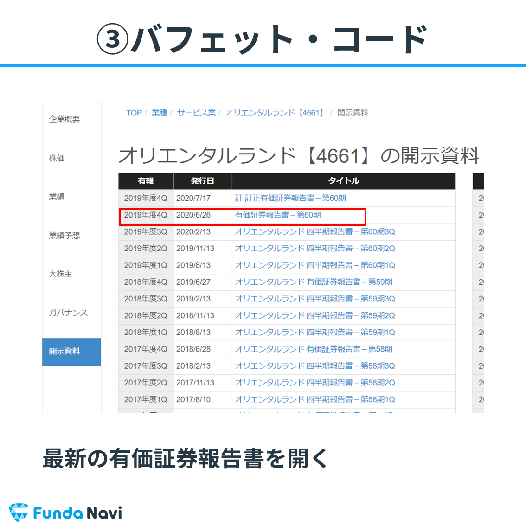Open 訂:訂正有価証券報告書－第60期 link
The width and height of the screenshot is (526, 526).
290,198
